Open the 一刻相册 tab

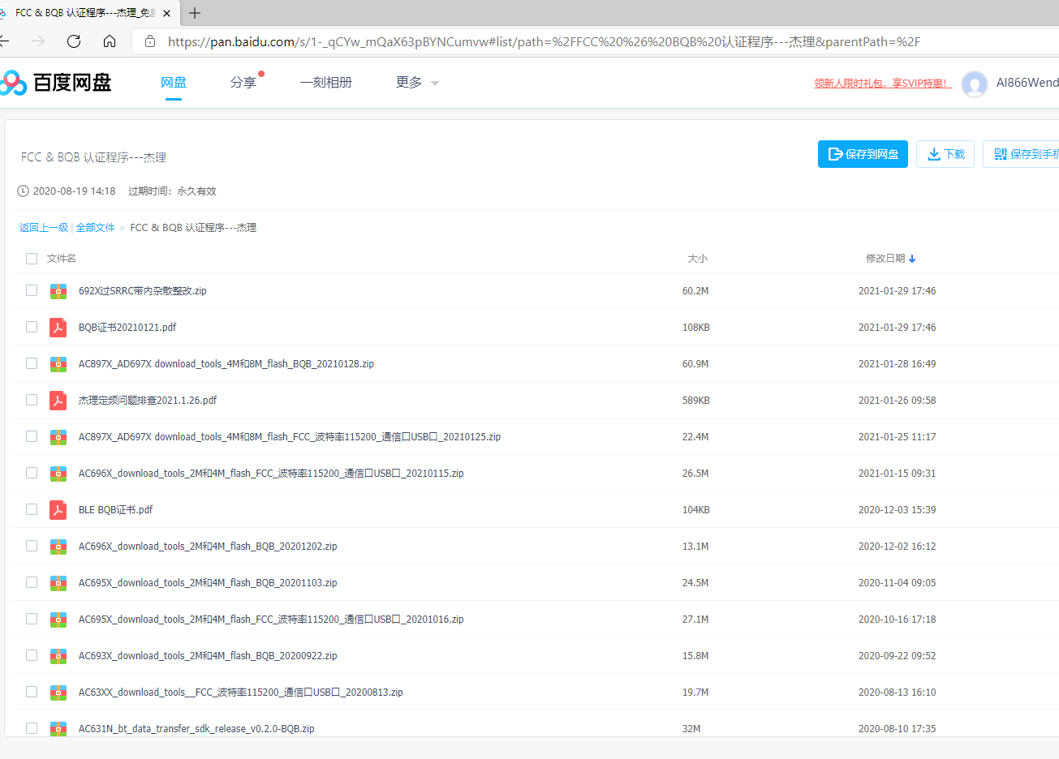pyautogui.click(x=326, y=83)
